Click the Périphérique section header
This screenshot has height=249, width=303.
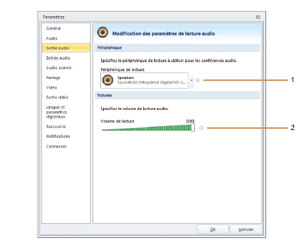coord(177,48)
